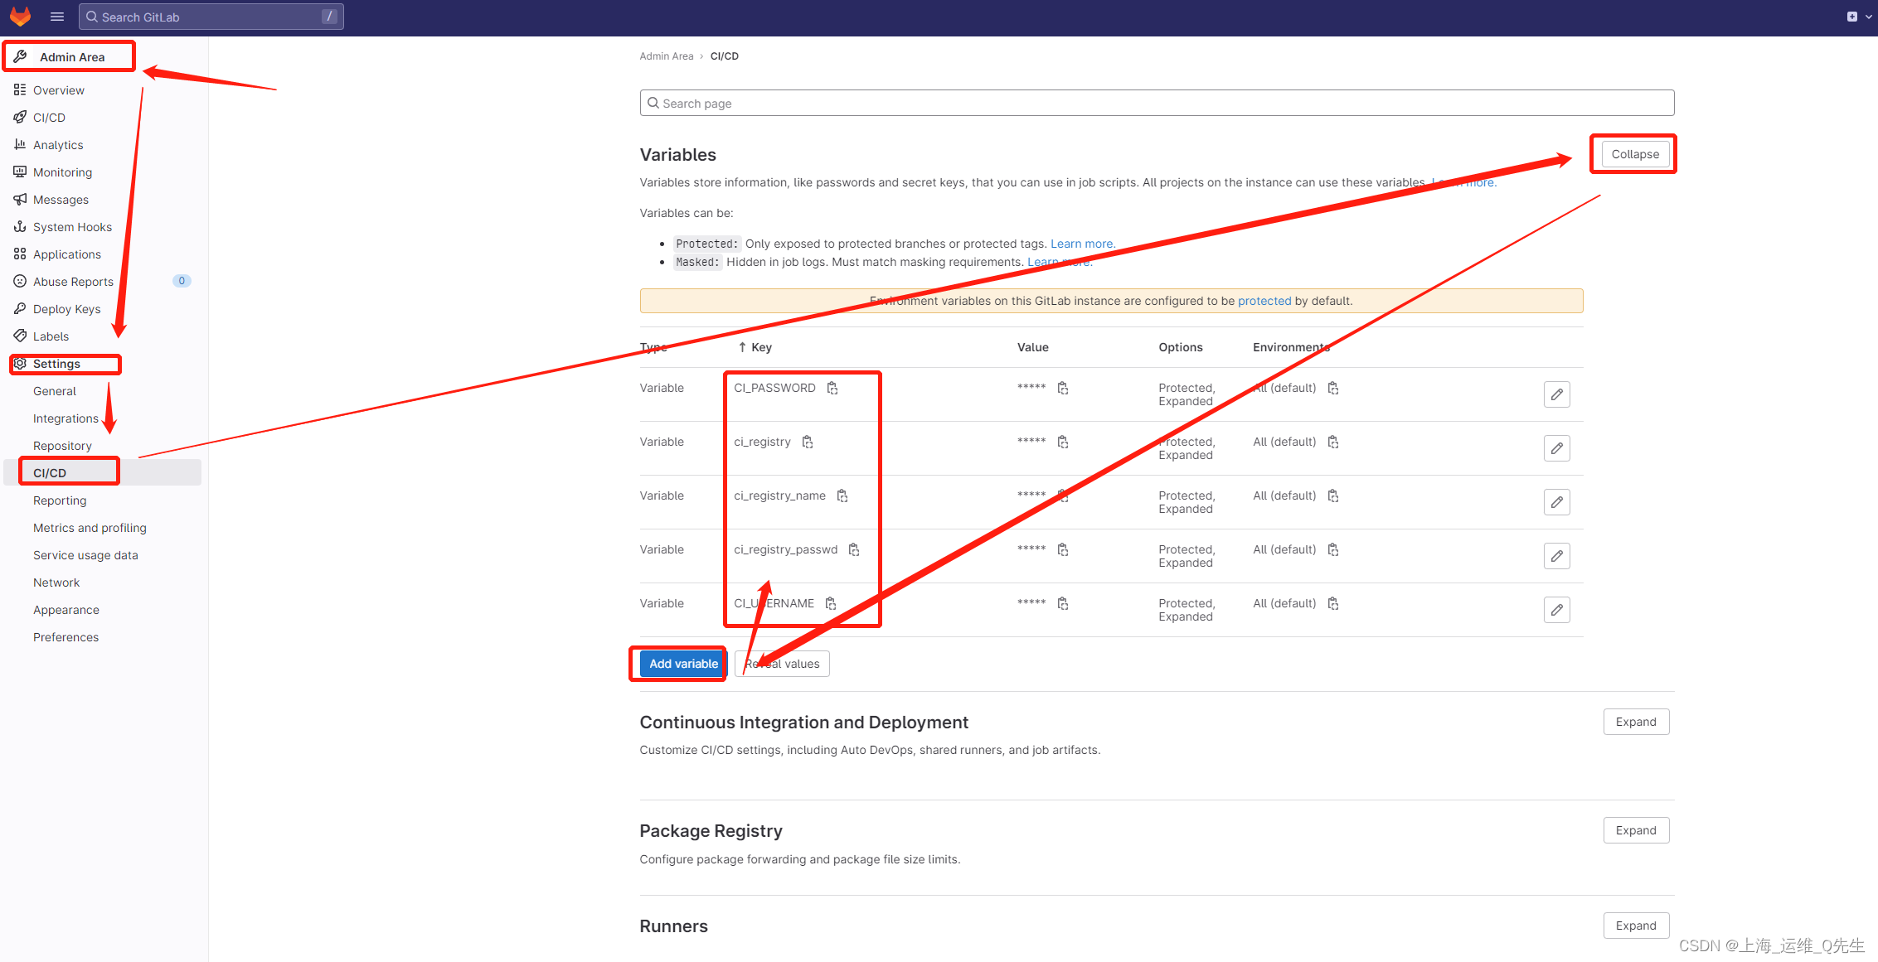1878x962 pixels.
Task: Go to Repository settings in sidebar
Action: [62, 446]
